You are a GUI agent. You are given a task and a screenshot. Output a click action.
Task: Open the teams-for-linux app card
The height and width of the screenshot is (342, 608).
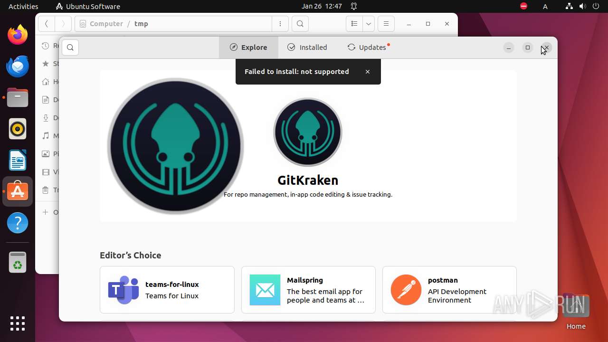click(x=167, y=290)
